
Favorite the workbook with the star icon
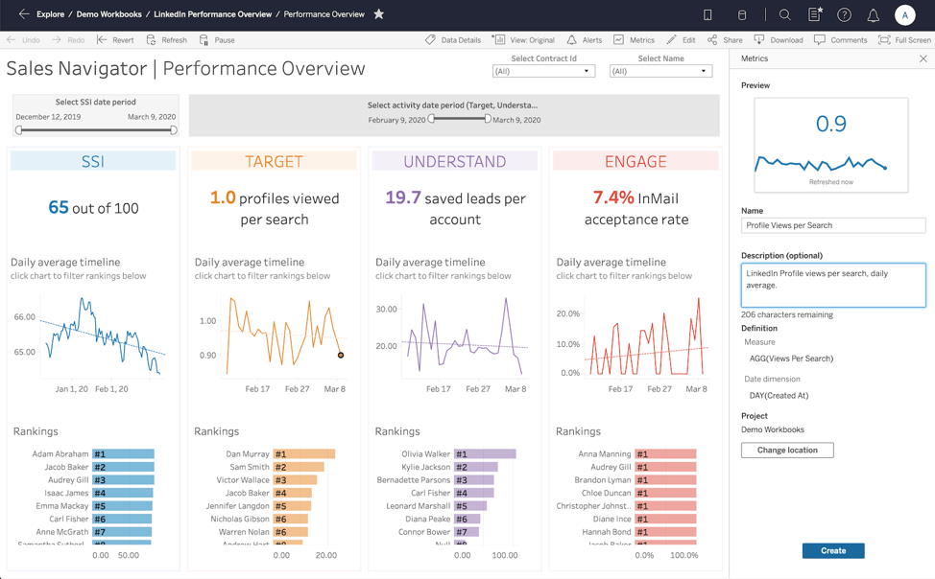(x=378, y=13)
